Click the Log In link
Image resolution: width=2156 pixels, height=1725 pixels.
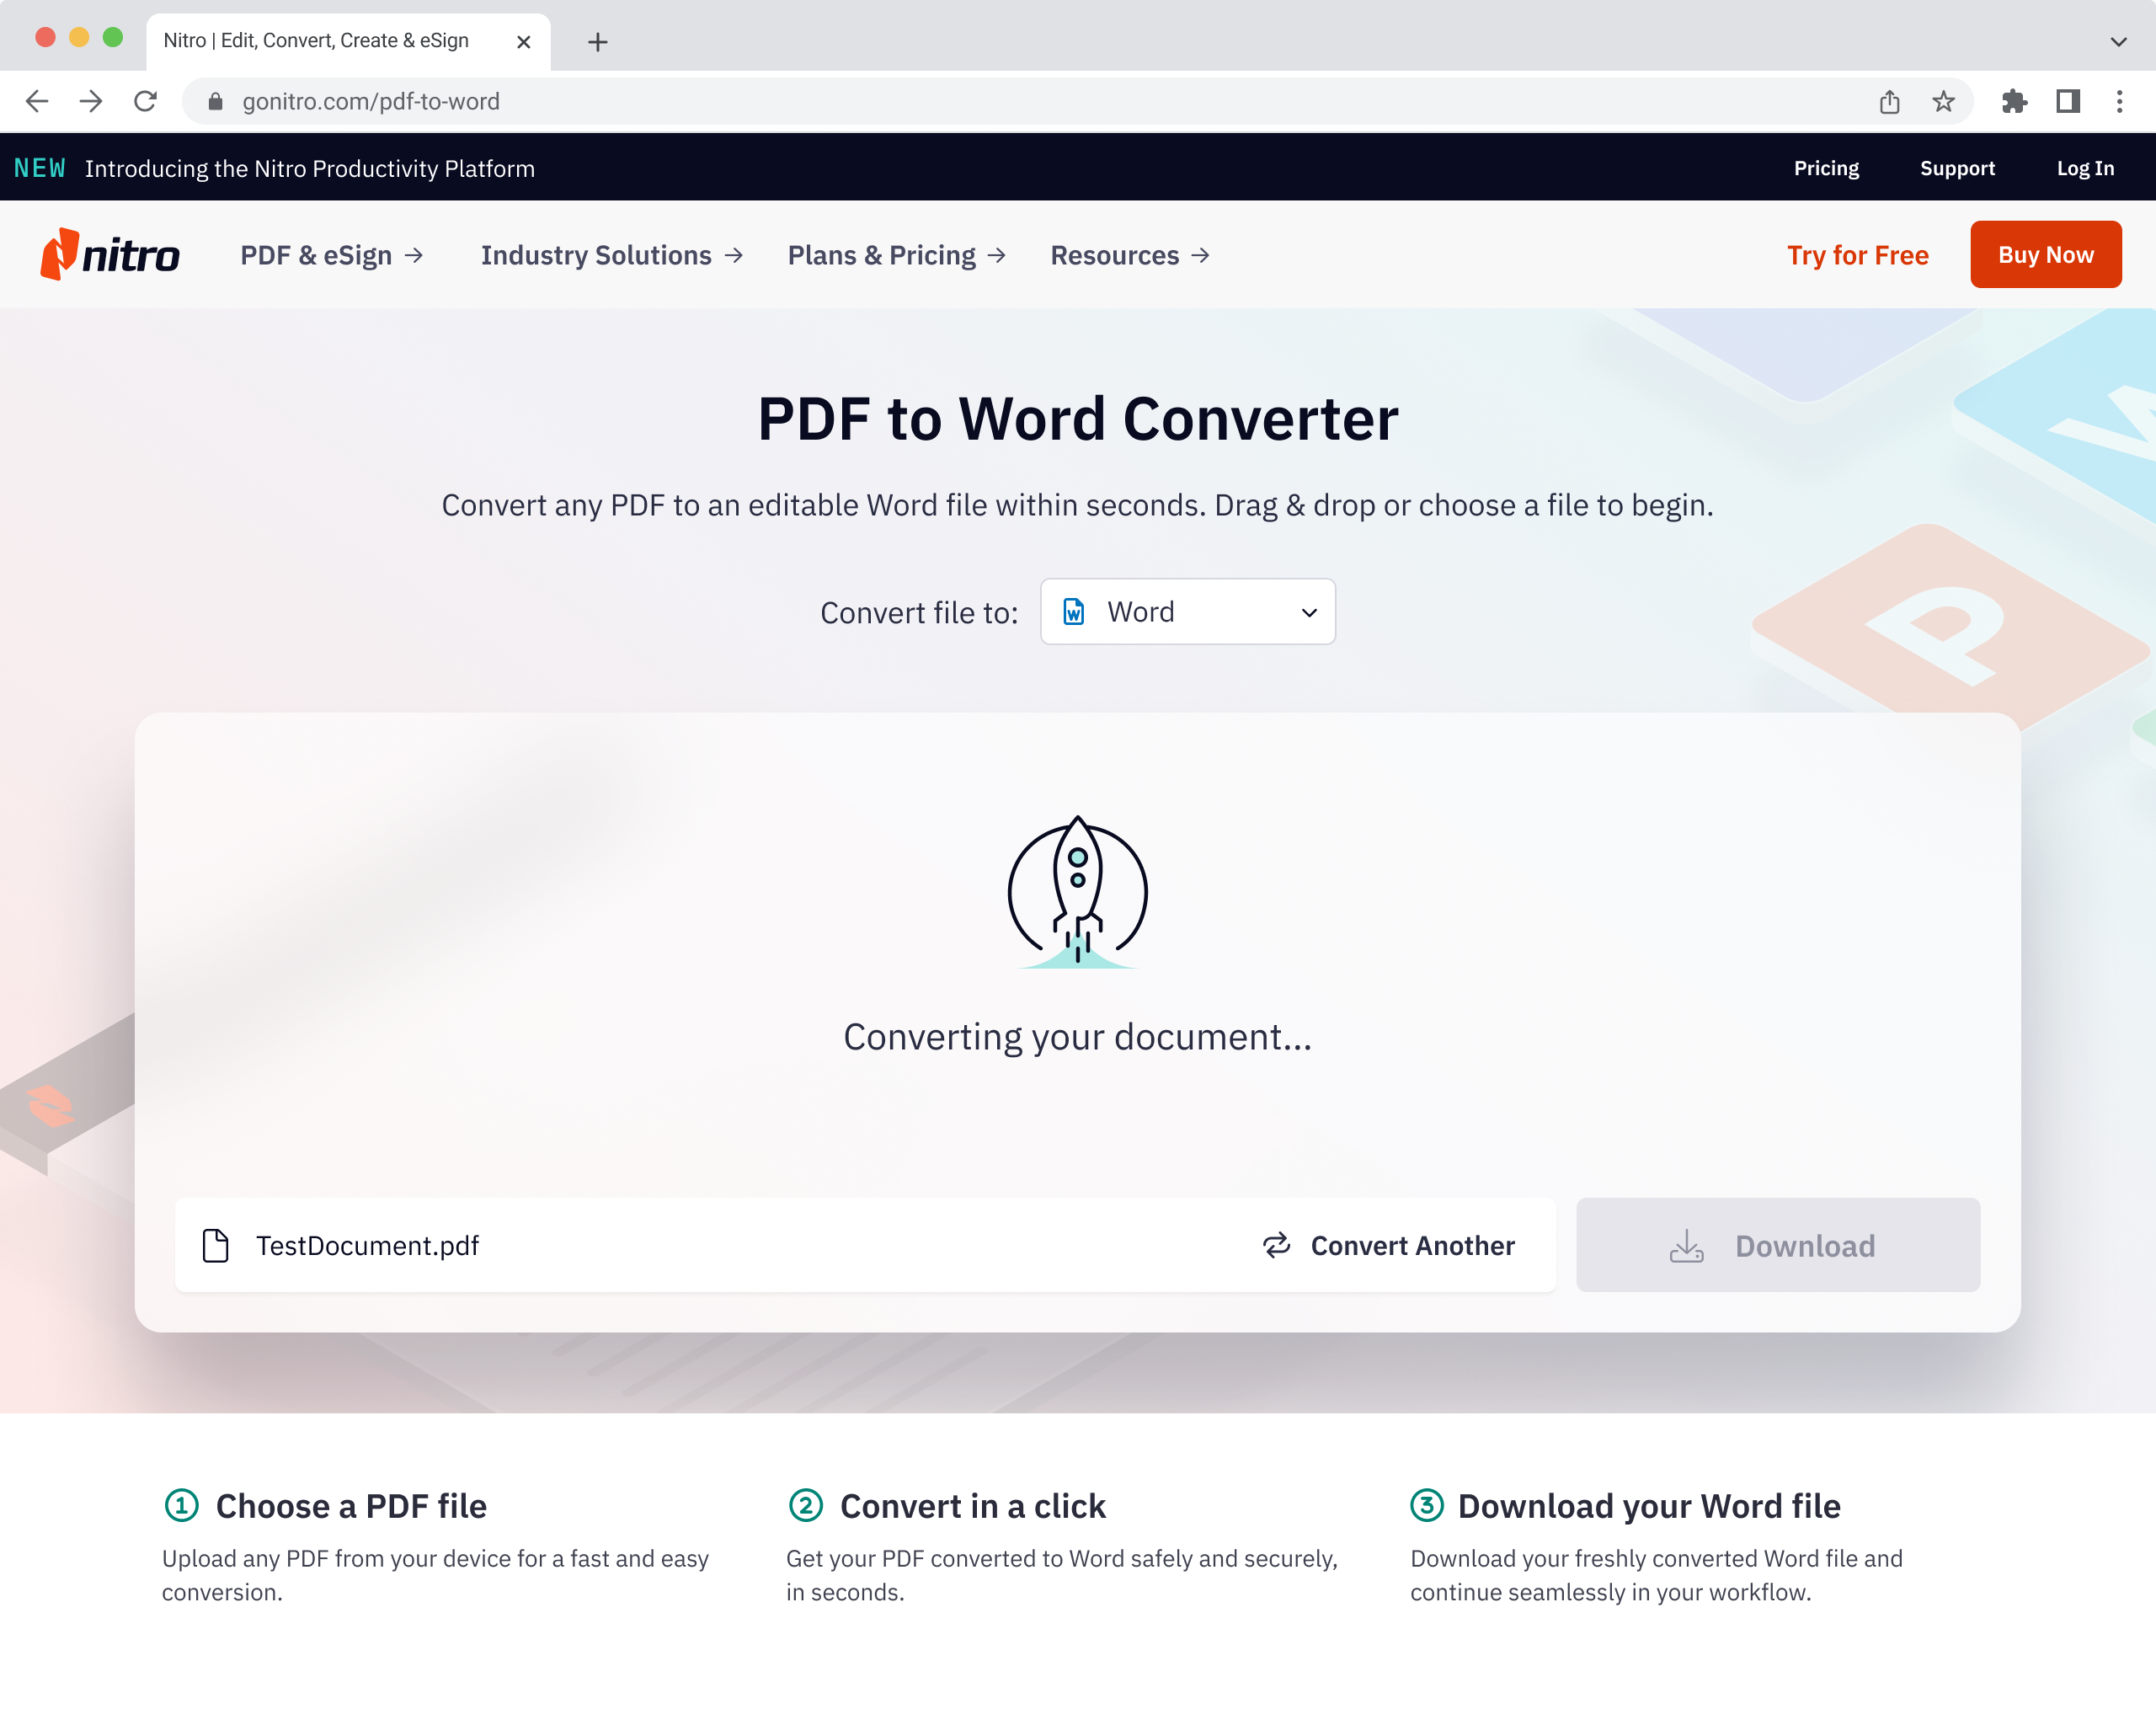2084,168
